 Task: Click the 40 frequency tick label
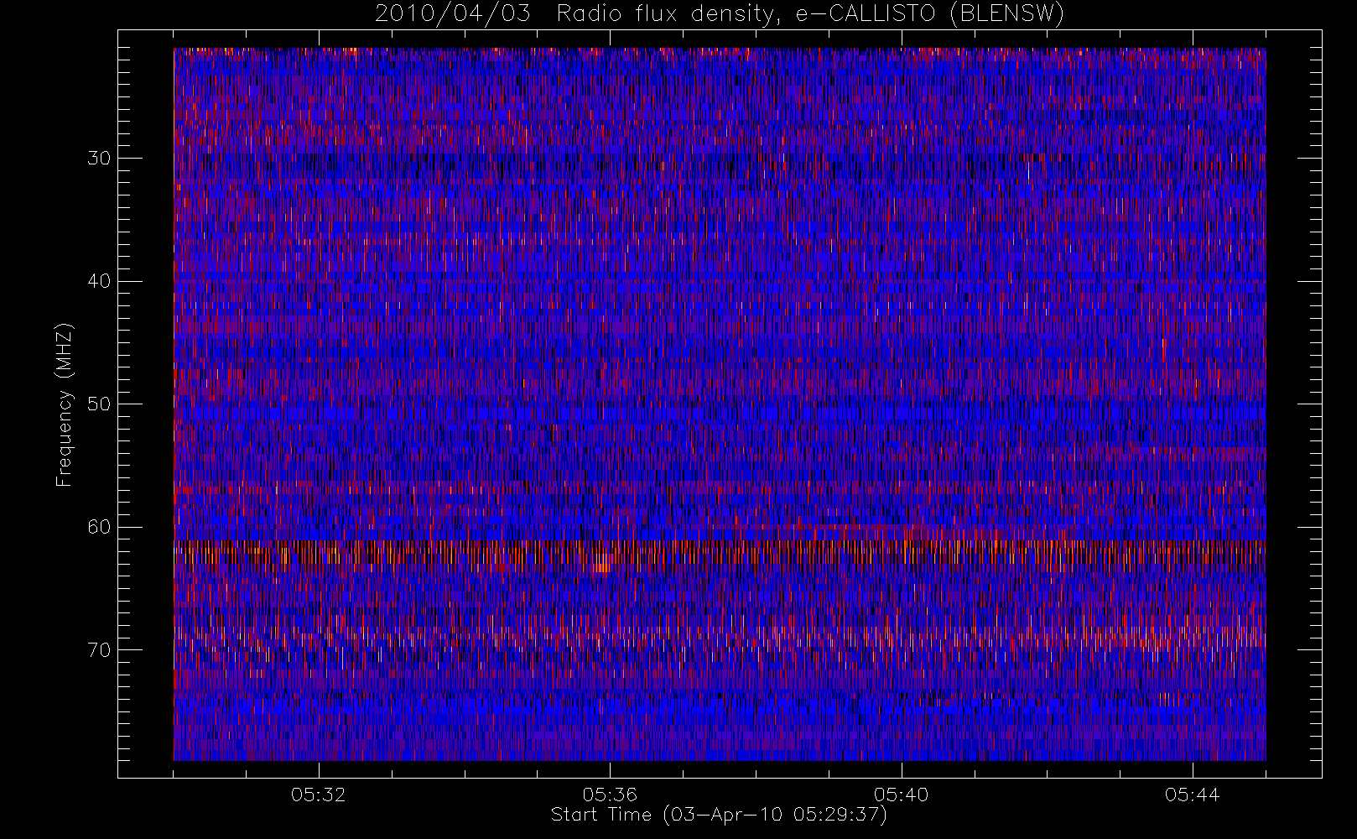point(99,281)
